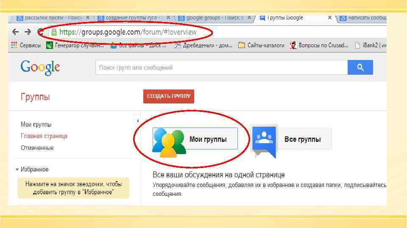The height and width of the screenshot is (228, 407).
Task: Open the Сайты-каталоги bookmarks folder
Action: coord(261,46)
